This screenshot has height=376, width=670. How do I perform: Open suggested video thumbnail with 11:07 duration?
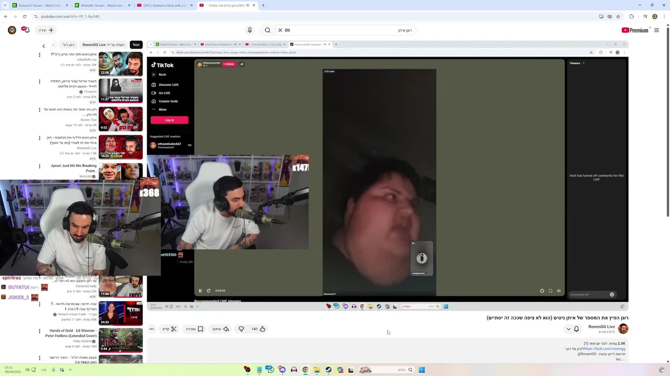click(120, 90)
